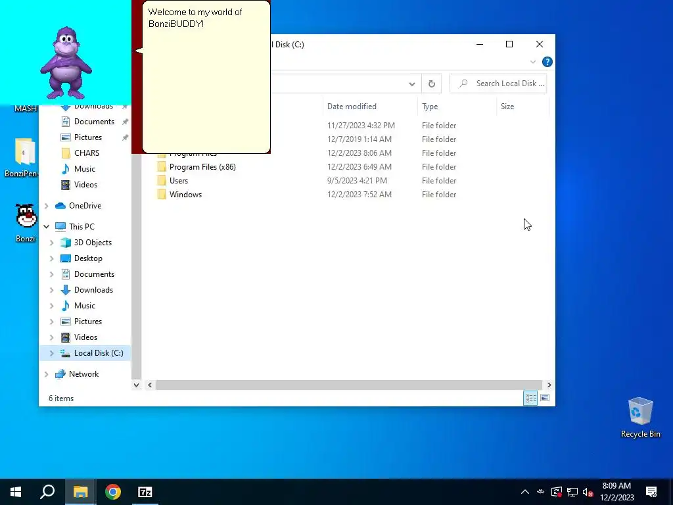Open taskbar Search magnifier
The height and width of the screenshot is (505, 673).
(47, 492)
